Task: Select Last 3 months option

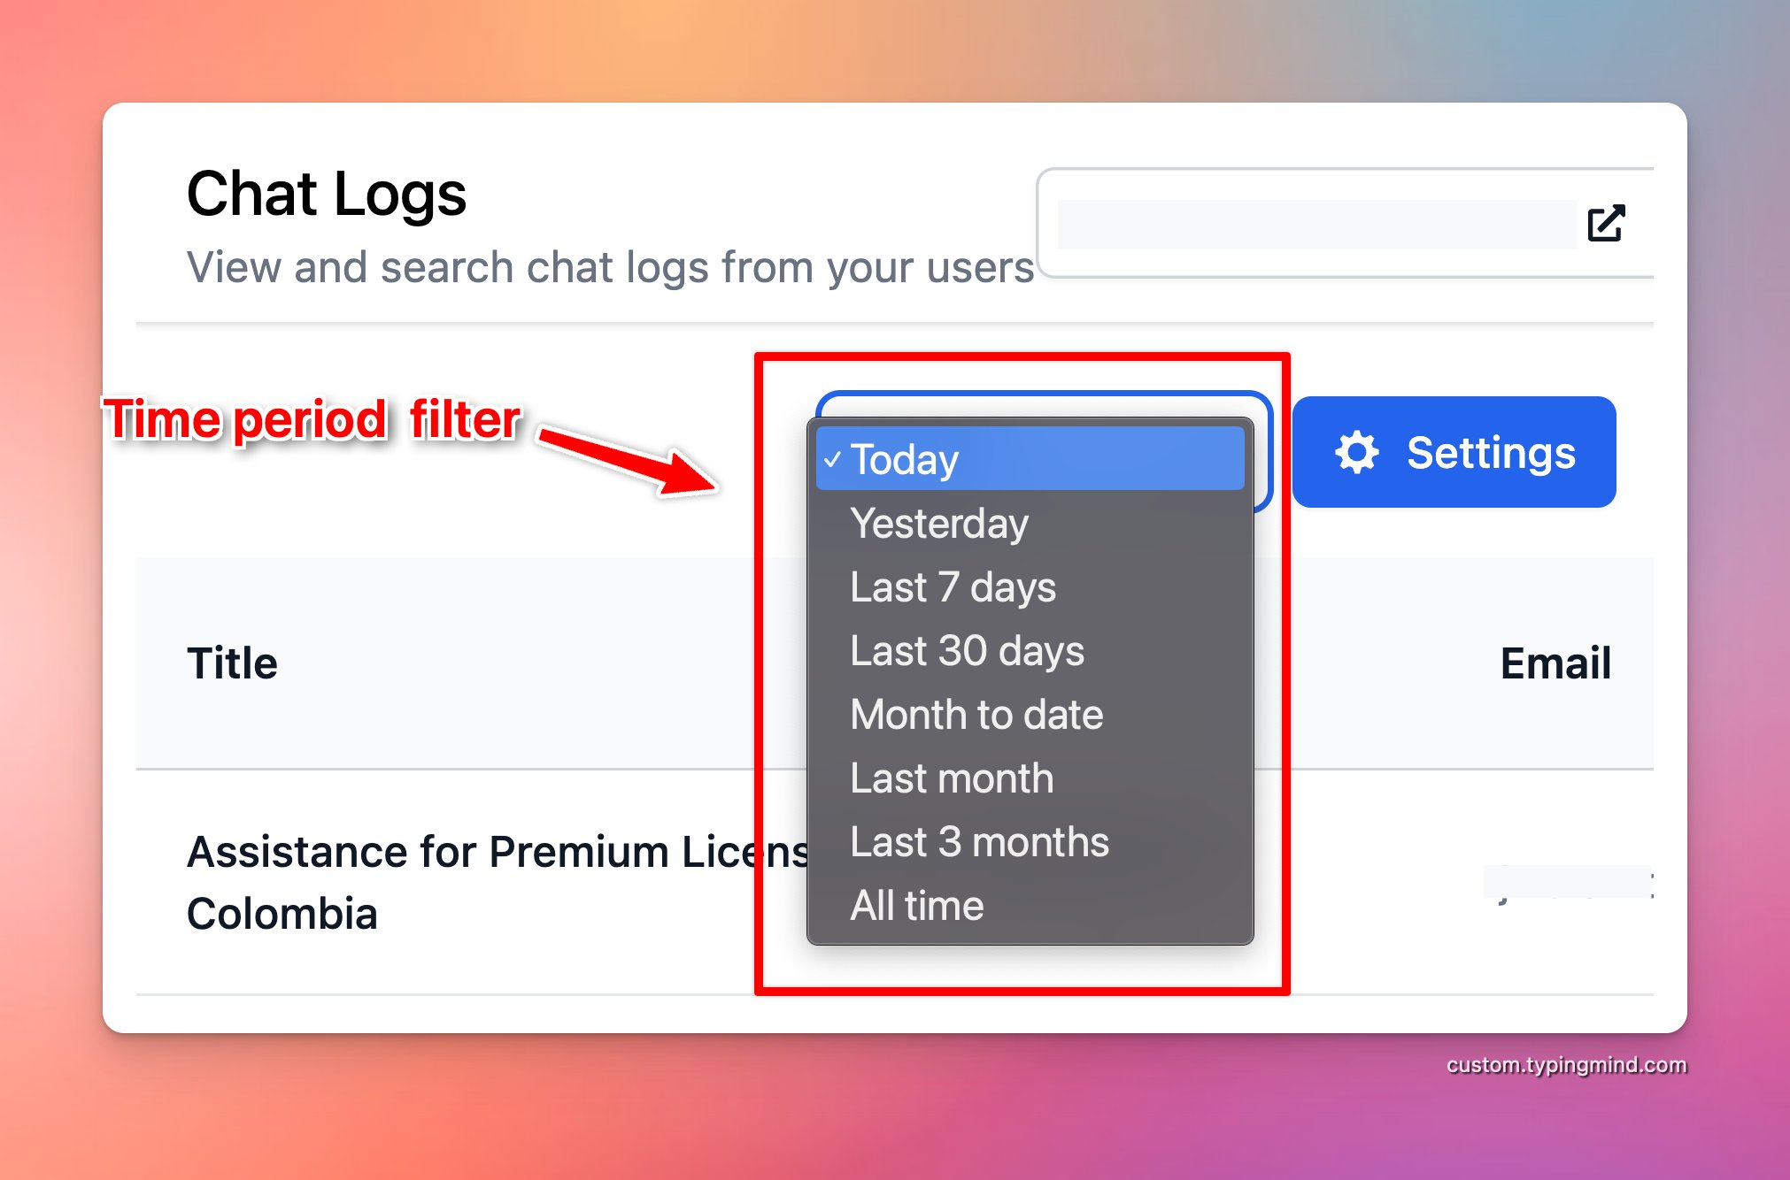Action: (981, 840)
